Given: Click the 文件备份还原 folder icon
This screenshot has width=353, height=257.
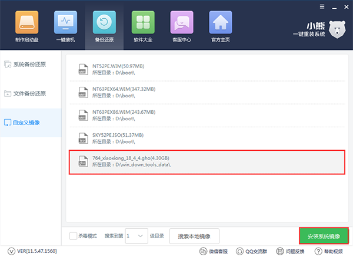Looking at the screenshot, I should [8, 93].
